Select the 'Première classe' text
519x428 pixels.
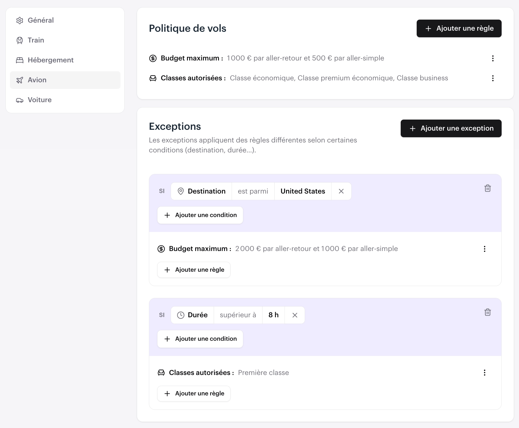tap(263, 373)
